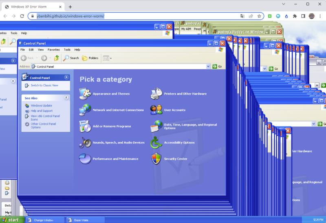Screen dimensions: 326x223
Task: Open the Views toolbar dropdown
Action: tap(107, 58)
